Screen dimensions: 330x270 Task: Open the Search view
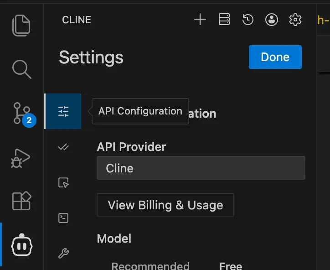click(22, 69)
